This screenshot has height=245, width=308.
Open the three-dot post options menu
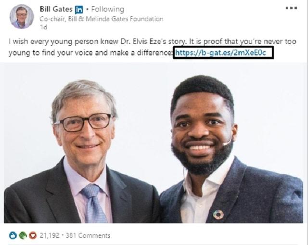coord(291,8)
